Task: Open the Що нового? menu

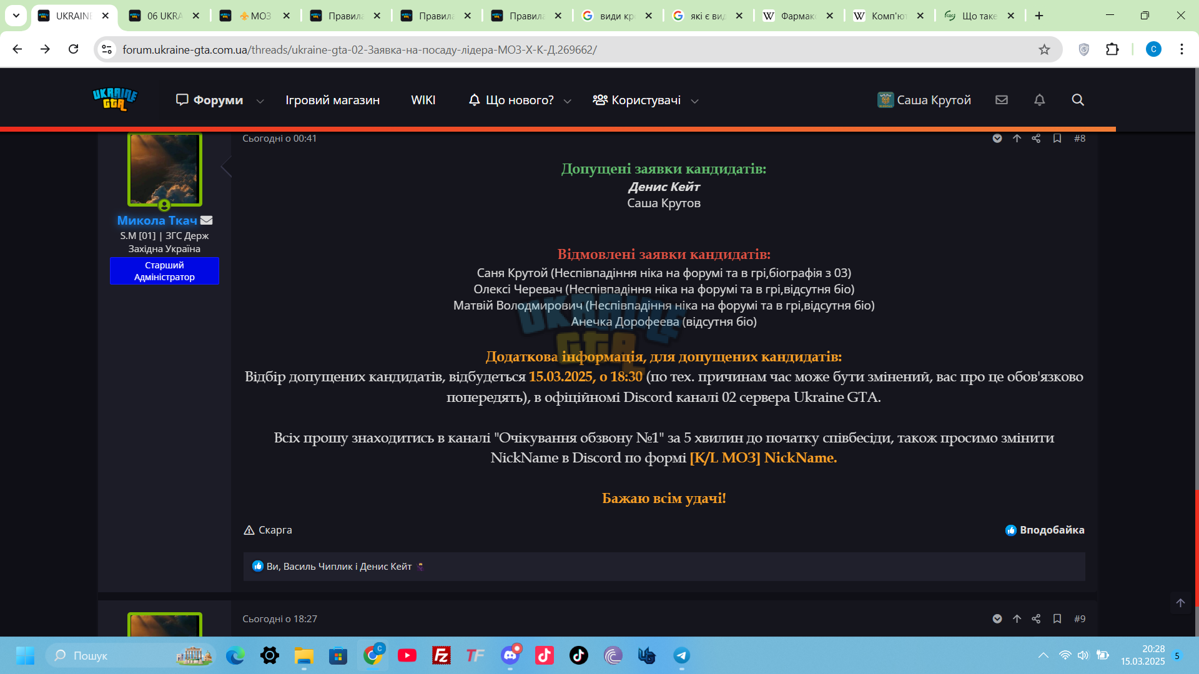Action: [511, 100]
